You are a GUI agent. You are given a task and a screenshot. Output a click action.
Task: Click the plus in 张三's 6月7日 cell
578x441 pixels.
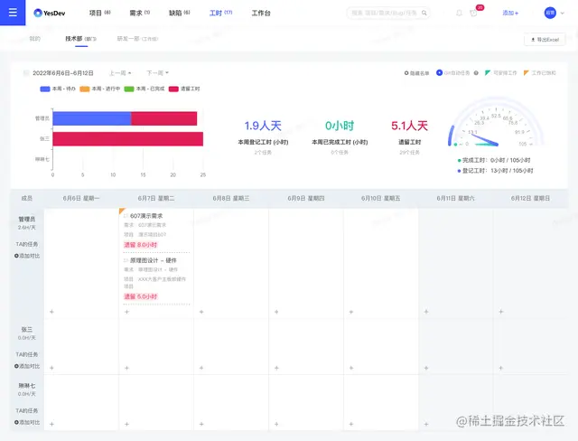pos(126,368)
